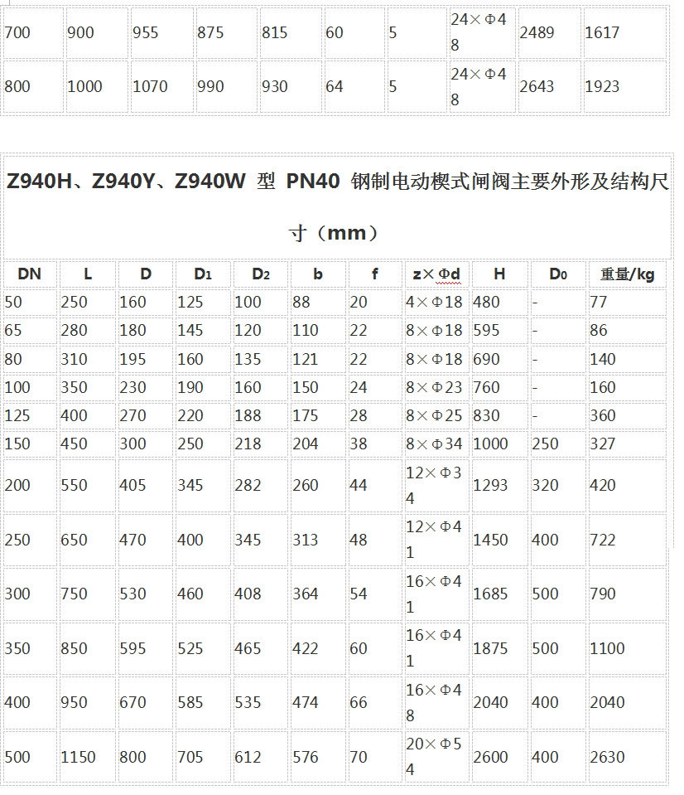
Task: Click the D0 column header cell
Action: (558, 274)
